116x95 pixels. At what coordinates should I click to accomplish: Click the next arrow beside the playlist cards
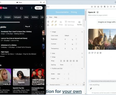[42, 65]
